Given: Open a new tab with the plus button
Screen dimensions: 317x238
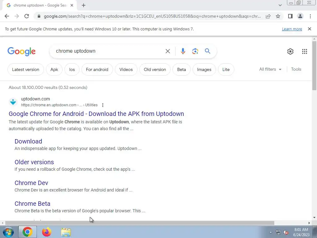Looking at the screenshot, I should [x=84, y=6].
